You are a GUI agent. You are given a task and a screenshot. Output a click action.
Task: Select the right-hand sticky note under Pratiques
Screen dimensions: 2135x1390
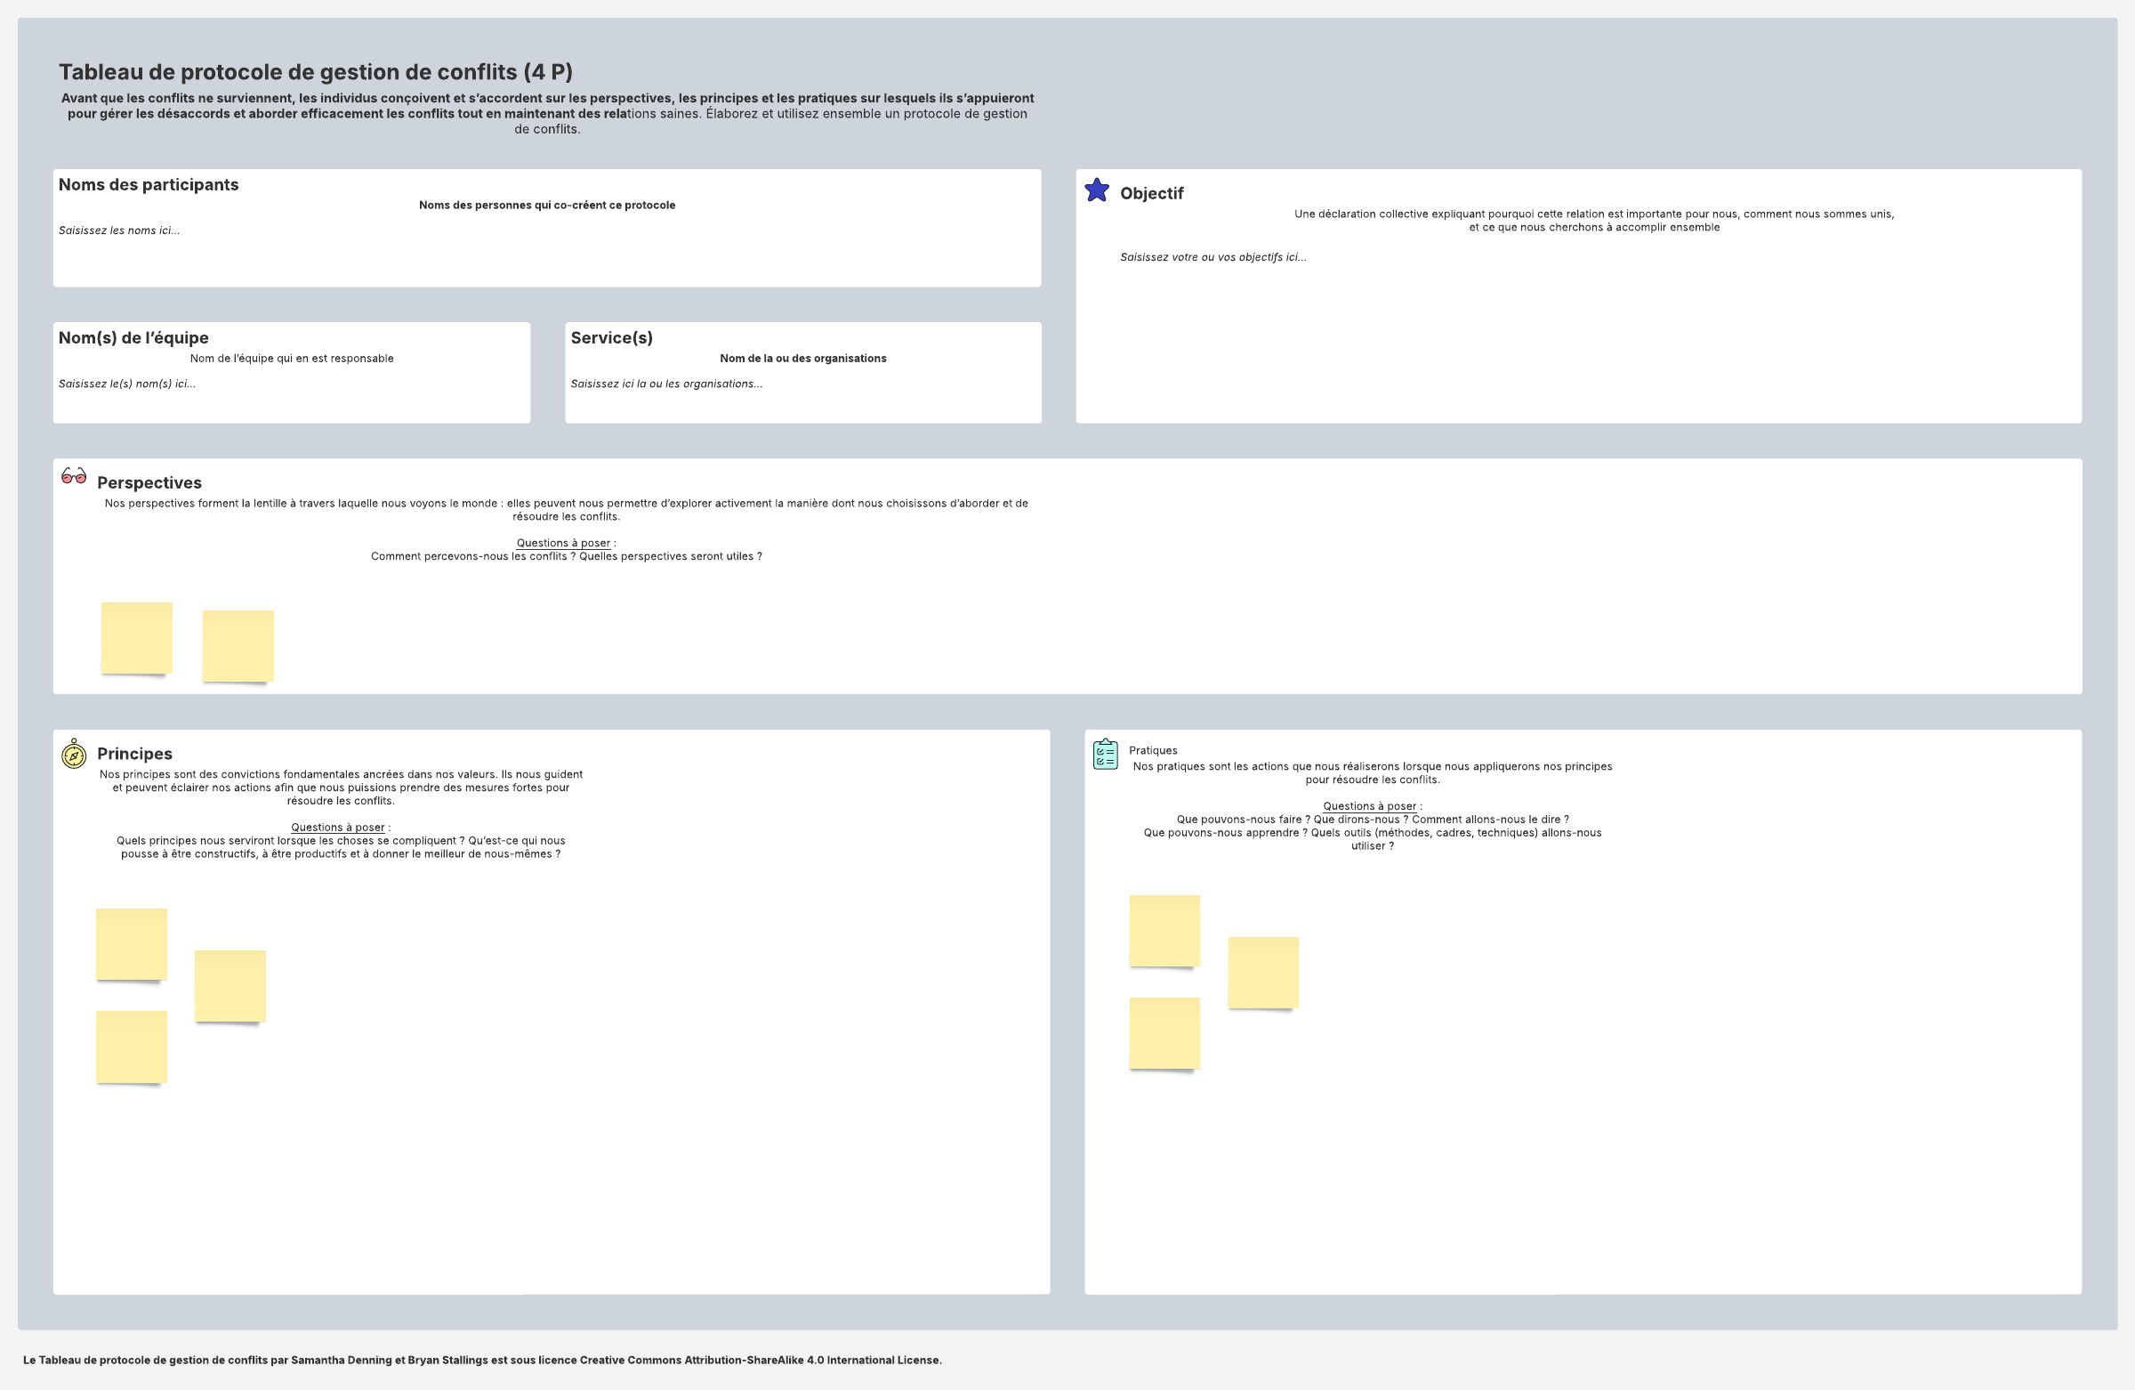click(1263, 973)
